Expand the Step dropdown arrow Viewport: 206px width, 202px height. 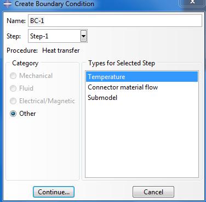pyautogui.click(x=83, y=36)
